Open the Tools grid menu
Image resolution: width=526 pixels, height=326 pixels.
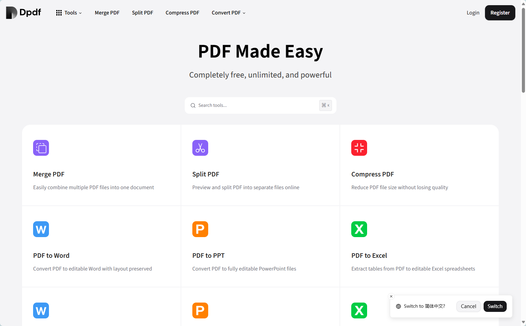pos(69,13)
